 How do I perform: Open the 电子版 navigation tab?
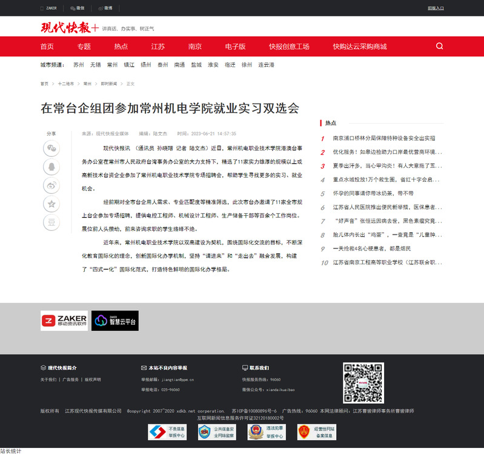click(x=235, y=47)
